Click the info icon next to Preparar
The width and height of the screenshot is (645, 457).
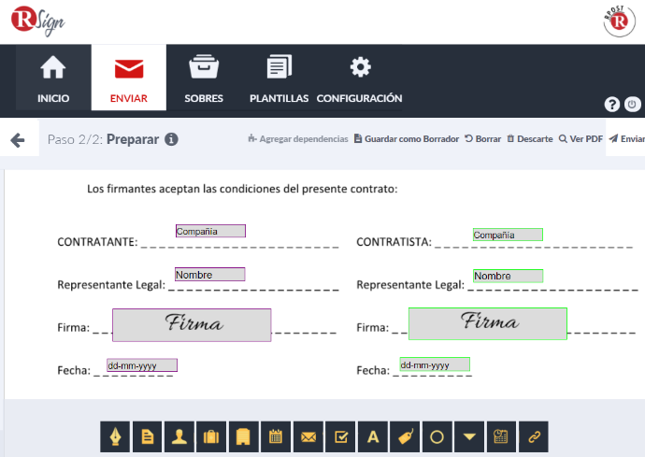point(171,139)
